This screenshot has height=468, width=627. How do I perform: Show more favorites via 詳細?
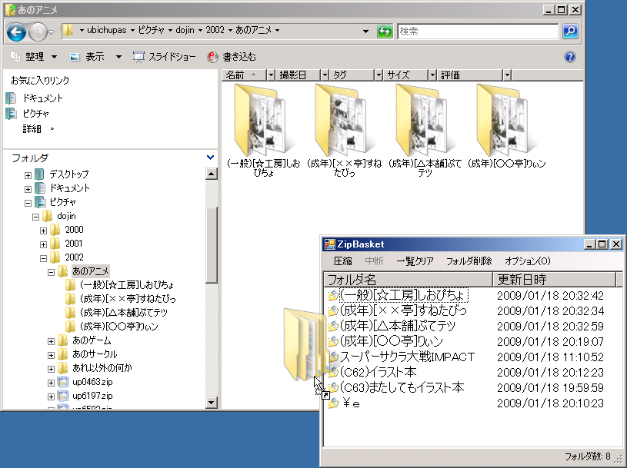(x=38, y=128)
